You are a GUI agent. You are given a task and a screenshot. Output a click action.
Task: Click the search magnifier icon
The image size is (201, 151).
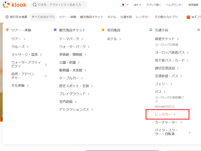(34, 5)
